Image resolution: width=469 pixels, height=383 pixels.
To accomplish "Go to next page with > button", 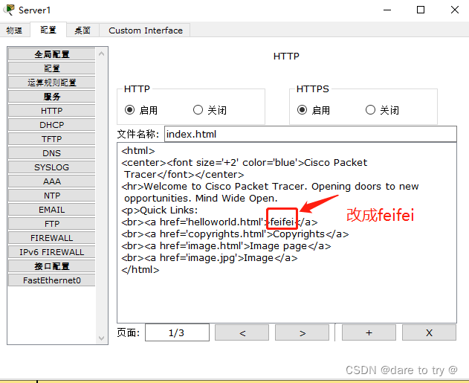I will pyautogui.click(x=302, y=332).
